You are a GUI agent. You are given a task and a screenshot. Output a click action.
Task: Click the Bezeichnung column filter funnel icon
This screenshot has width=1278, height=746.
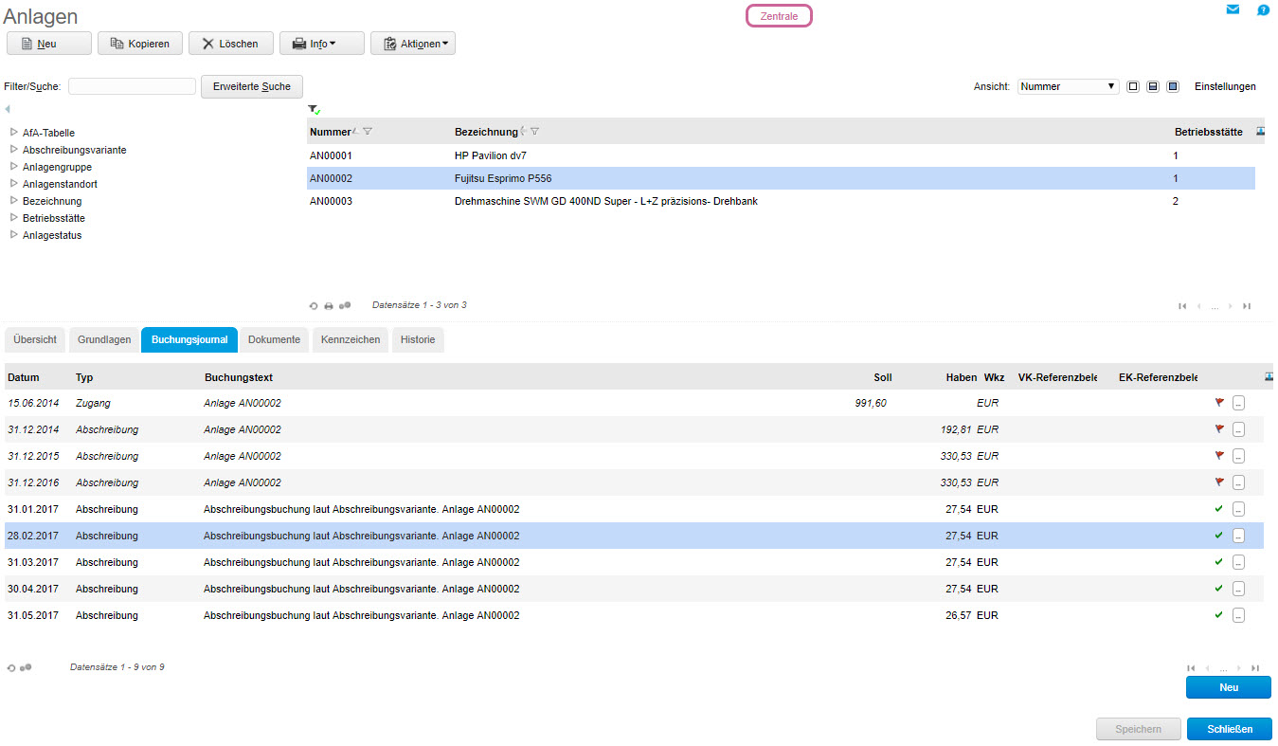coord(535,132)
